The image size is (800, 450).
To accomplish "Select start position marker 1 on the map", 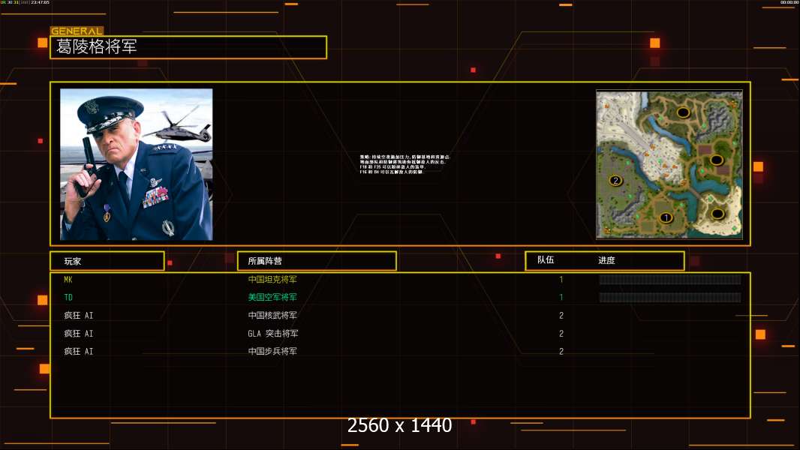I will click(x=666, y=217).
